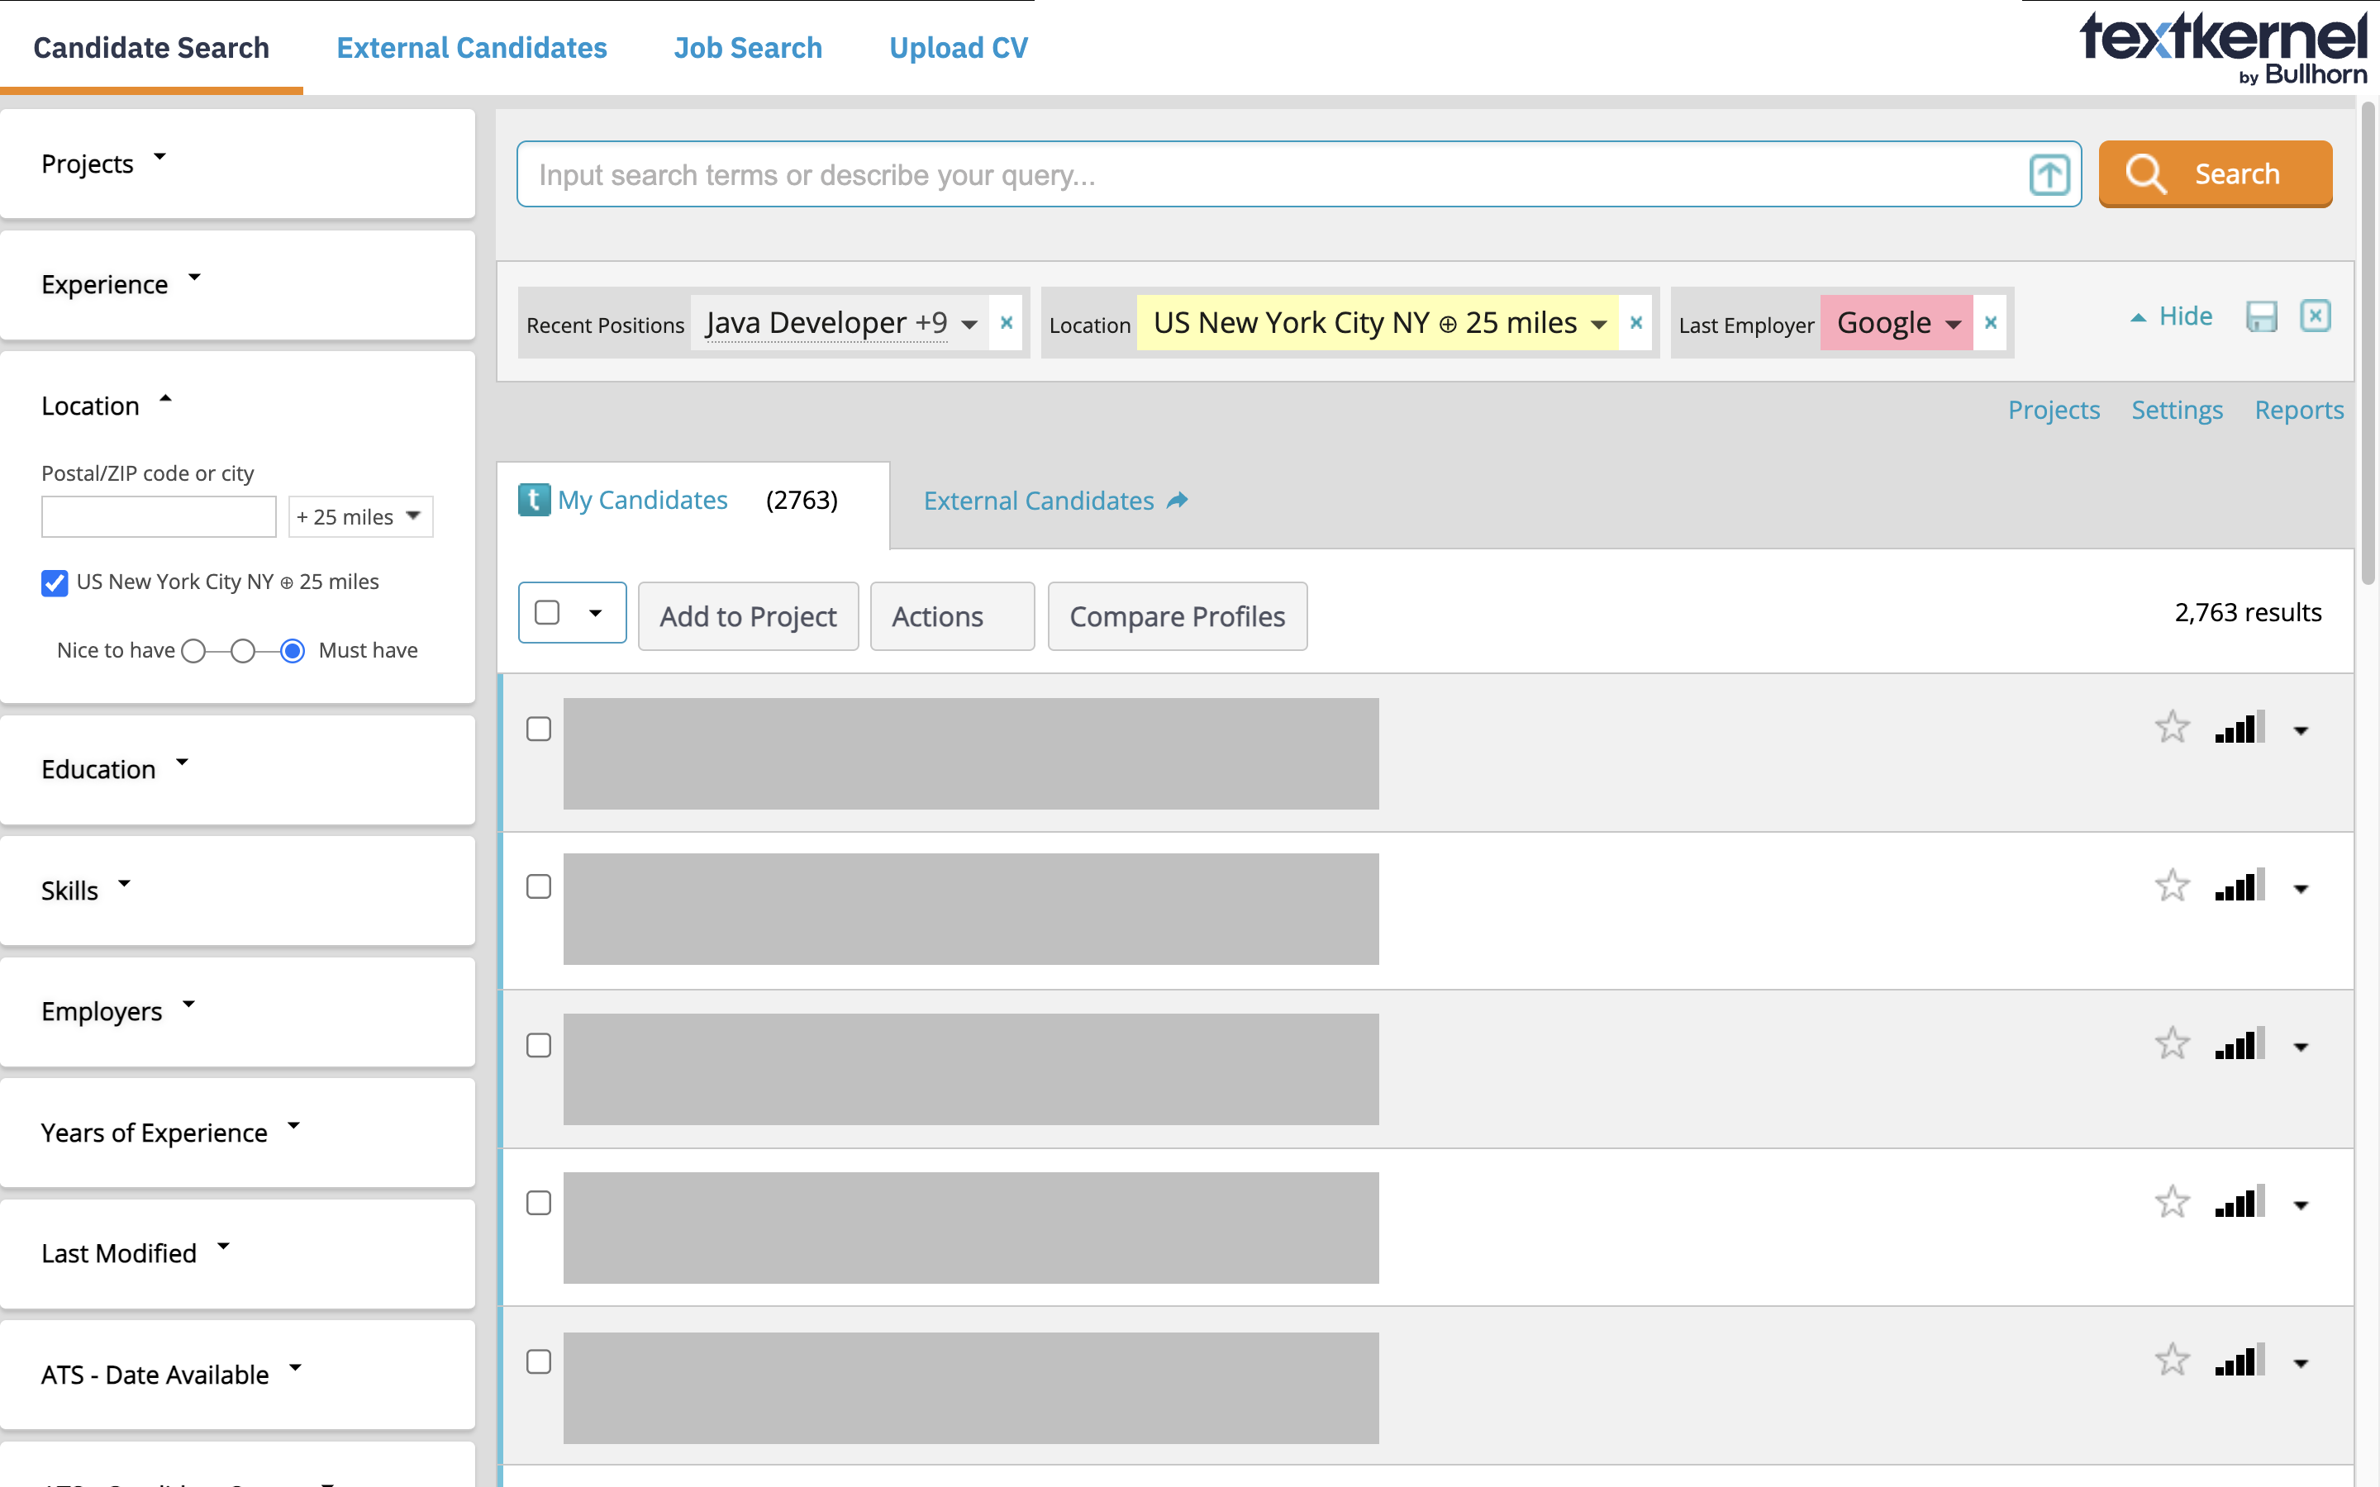The height and width of the screenshot is (1487, 2380).
Task: Click the Postal/ZIP code or city field
Action: pyautogui.click(x=159, y=516)
